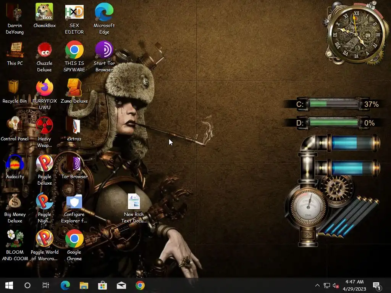Screen dimensions: 391x293
Task: Open Edge from the taskbar
Action: pyautogui.click(x=65, y=285)
